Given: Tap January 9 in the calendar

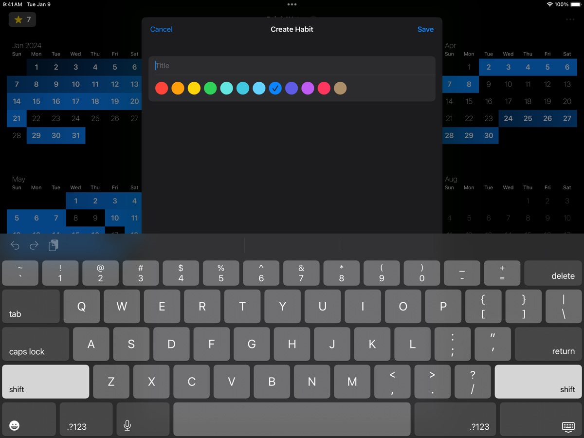Looking at the screenshot, I should 56,84.
